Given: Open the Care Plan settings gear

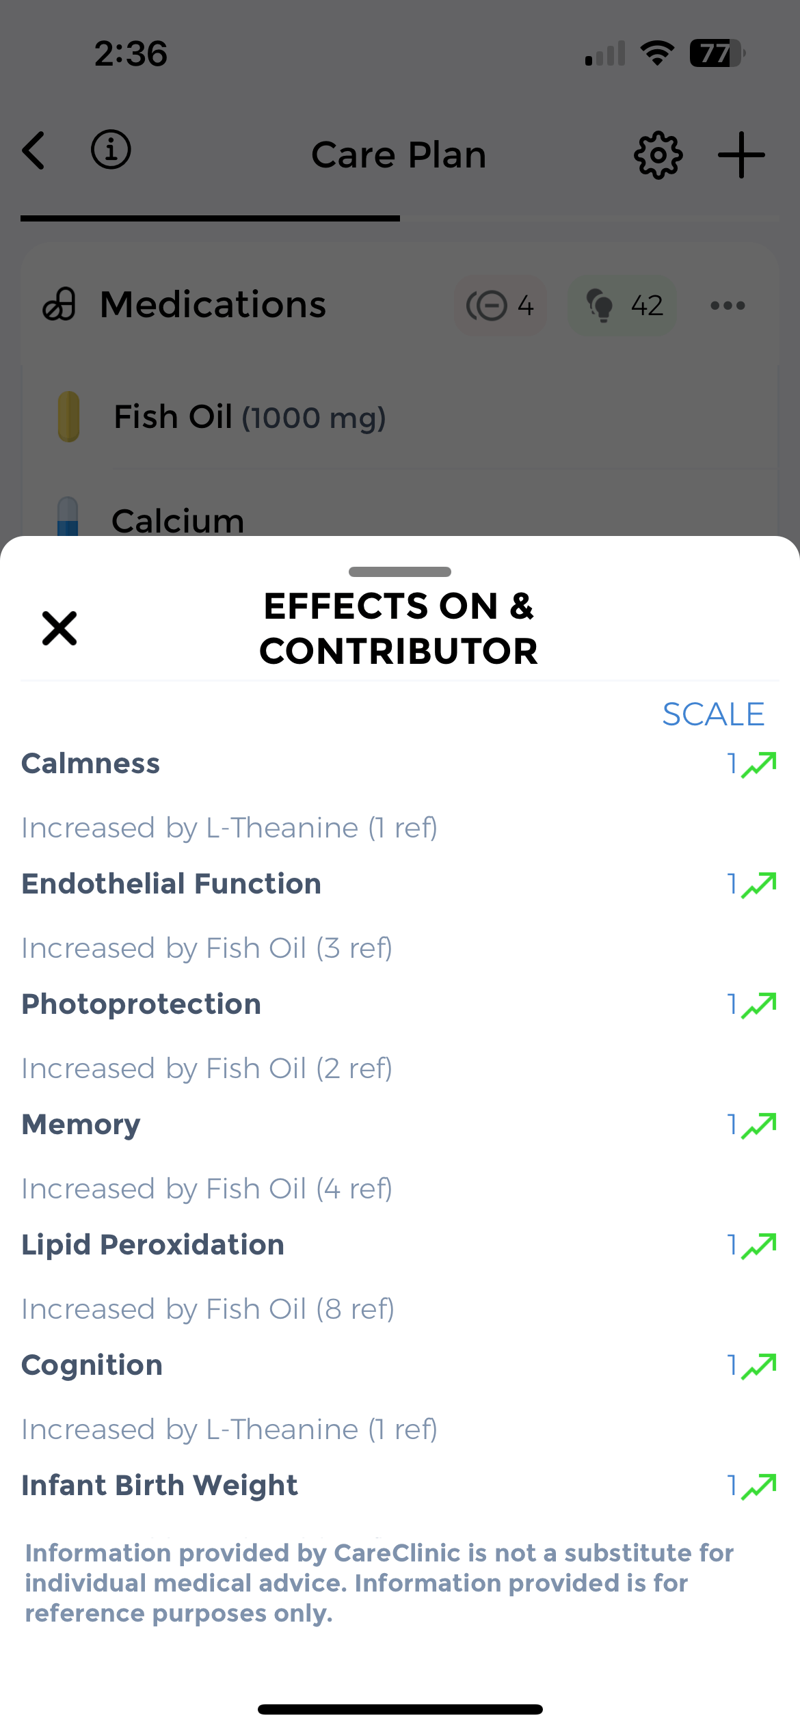Looking at the screenshot, I should (x=658, y=155).
